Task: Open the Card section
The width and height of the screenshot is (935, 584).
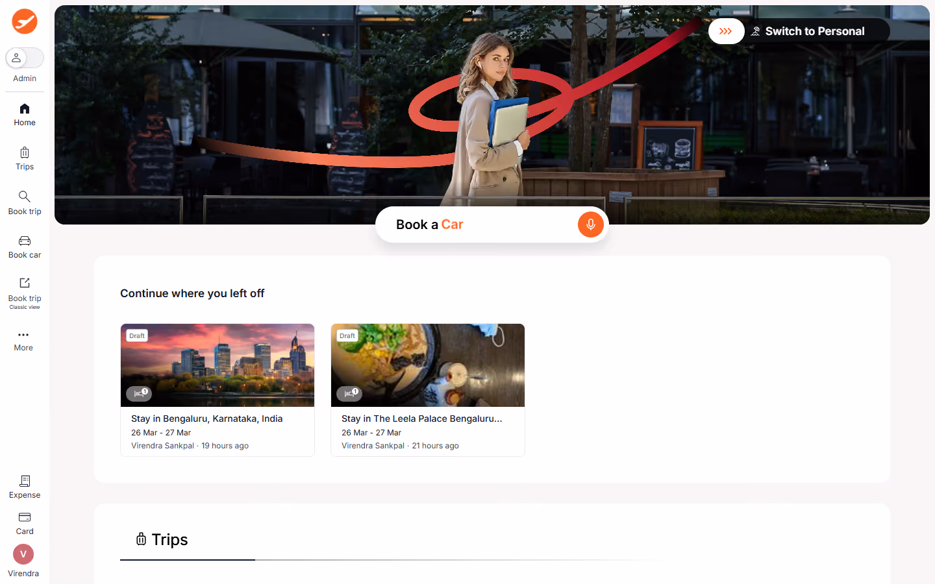Action: point(25,523)
